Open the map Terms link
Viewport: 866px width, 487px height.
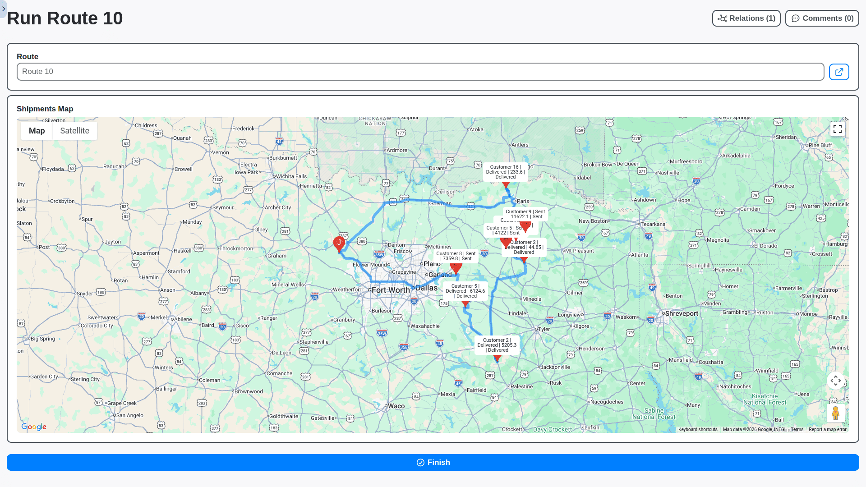point(797,429)
